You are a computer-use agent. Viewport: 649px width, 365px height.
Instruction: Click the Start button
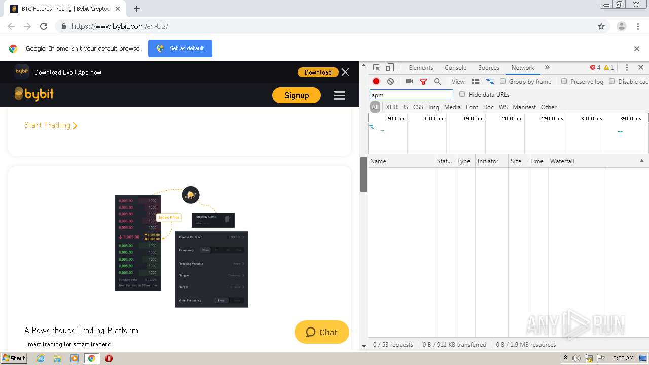14,358
